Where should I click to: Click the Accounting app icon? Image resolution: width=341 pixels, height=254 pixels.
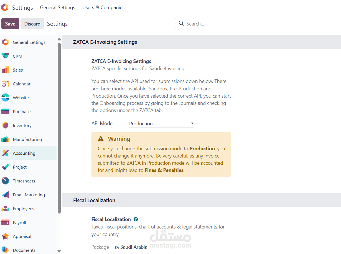(5, 153)
